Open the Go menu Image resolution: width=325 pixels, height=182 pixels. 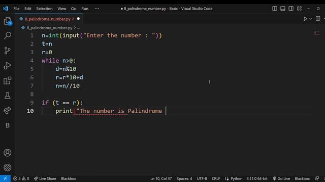pyautogui.click(x=74, y=9)
